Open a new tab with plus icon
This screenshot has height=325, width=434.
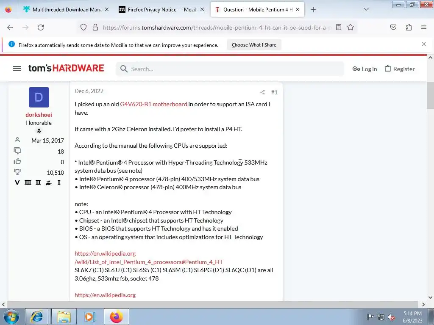tap(313, 10)
